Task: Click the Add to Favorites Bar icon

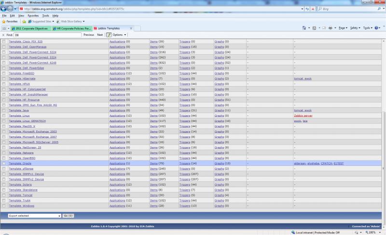Action: (x=24, y=22)
